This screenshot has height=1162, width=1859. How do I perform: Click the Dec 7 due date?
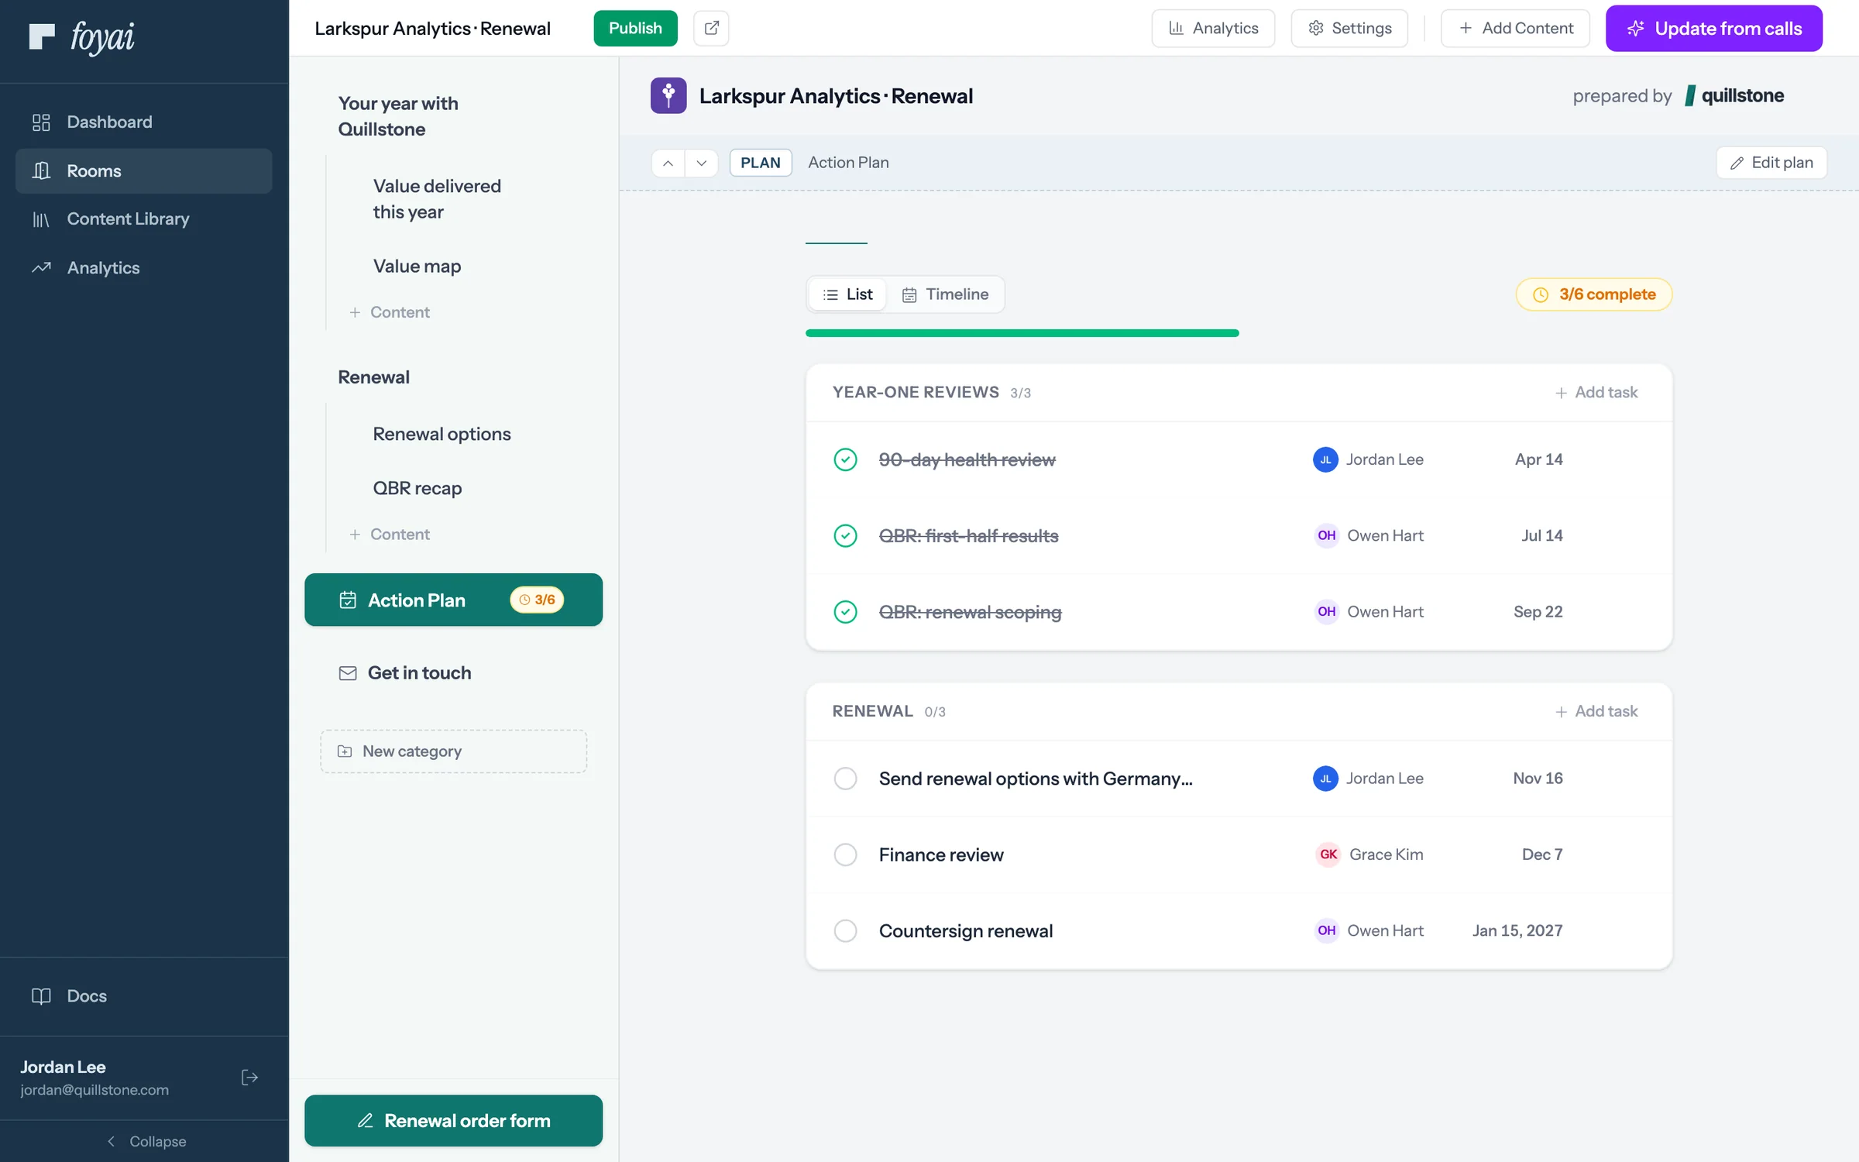1541,854
